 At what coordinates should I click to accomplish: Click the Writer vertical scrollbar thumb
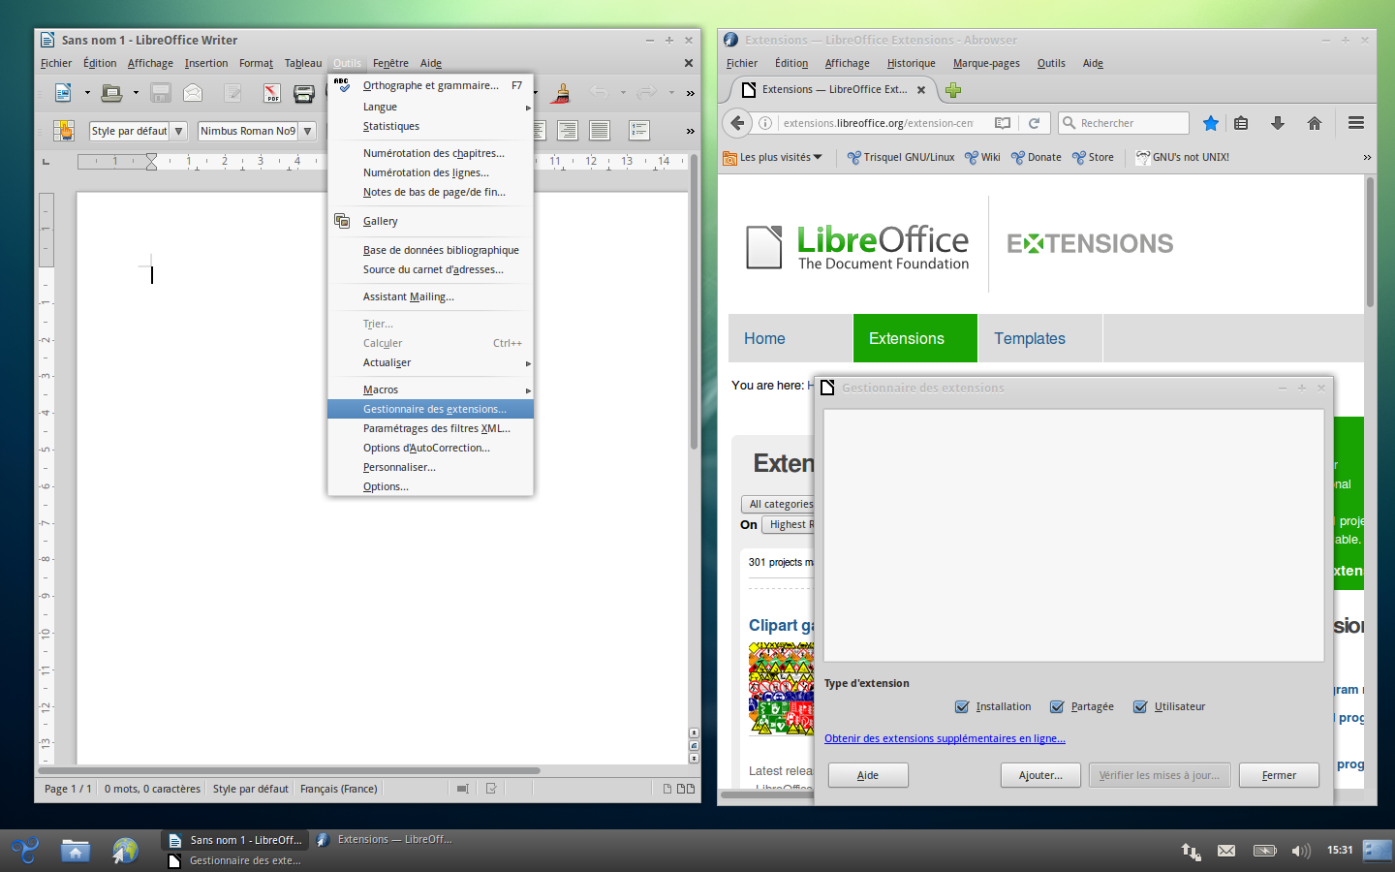coord(694,301)
